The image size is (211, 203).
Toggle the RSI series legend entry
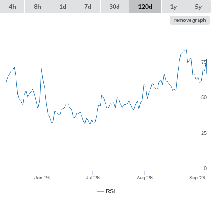(x=106, y=191)
